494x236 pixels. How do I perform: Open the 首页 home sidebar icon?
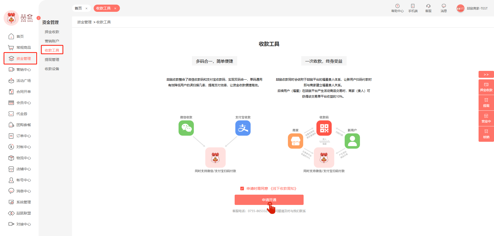point(11,36)
